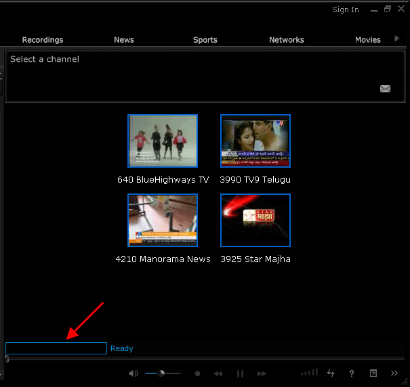Pause the playback

click(240, 373)
